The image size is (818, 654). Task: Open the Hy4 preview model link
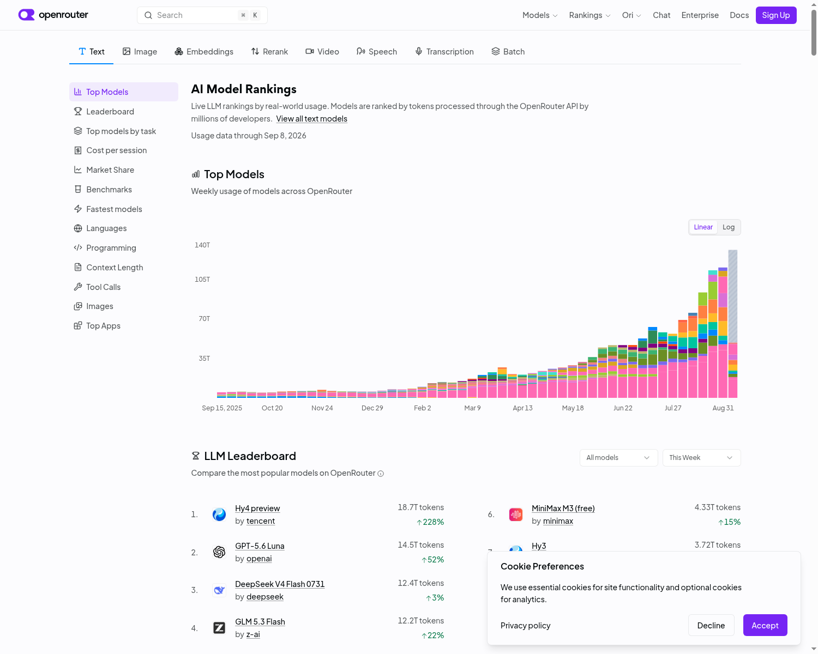(257, 508)
